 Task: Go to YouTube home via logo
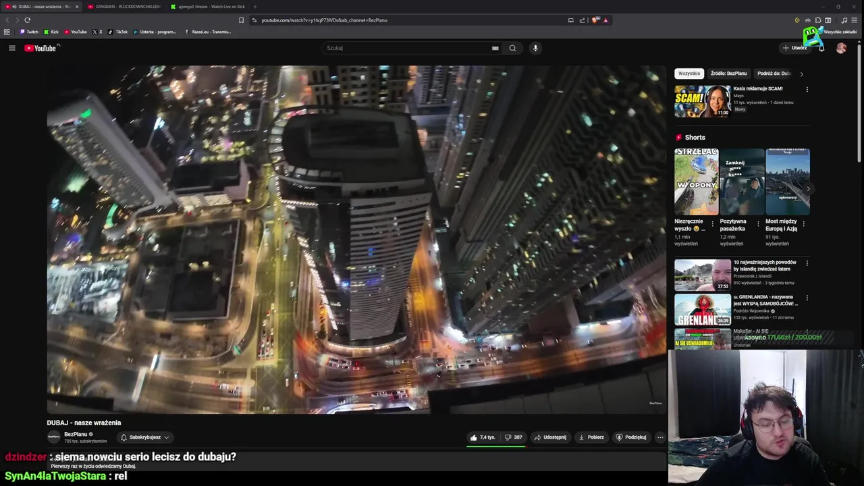(41, 48)
